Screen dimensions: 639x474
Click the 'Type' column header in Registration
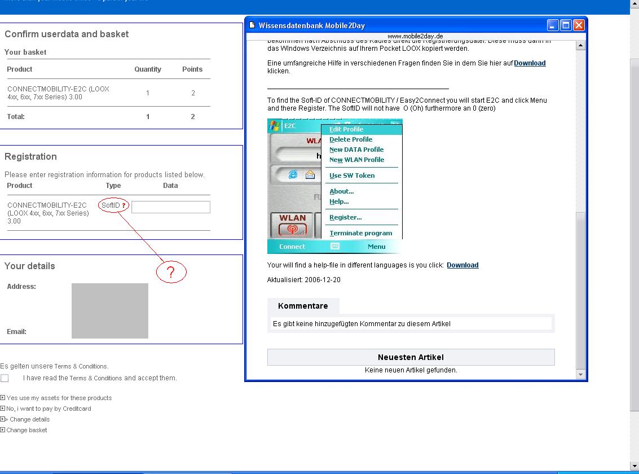click(x=113, y=186)
